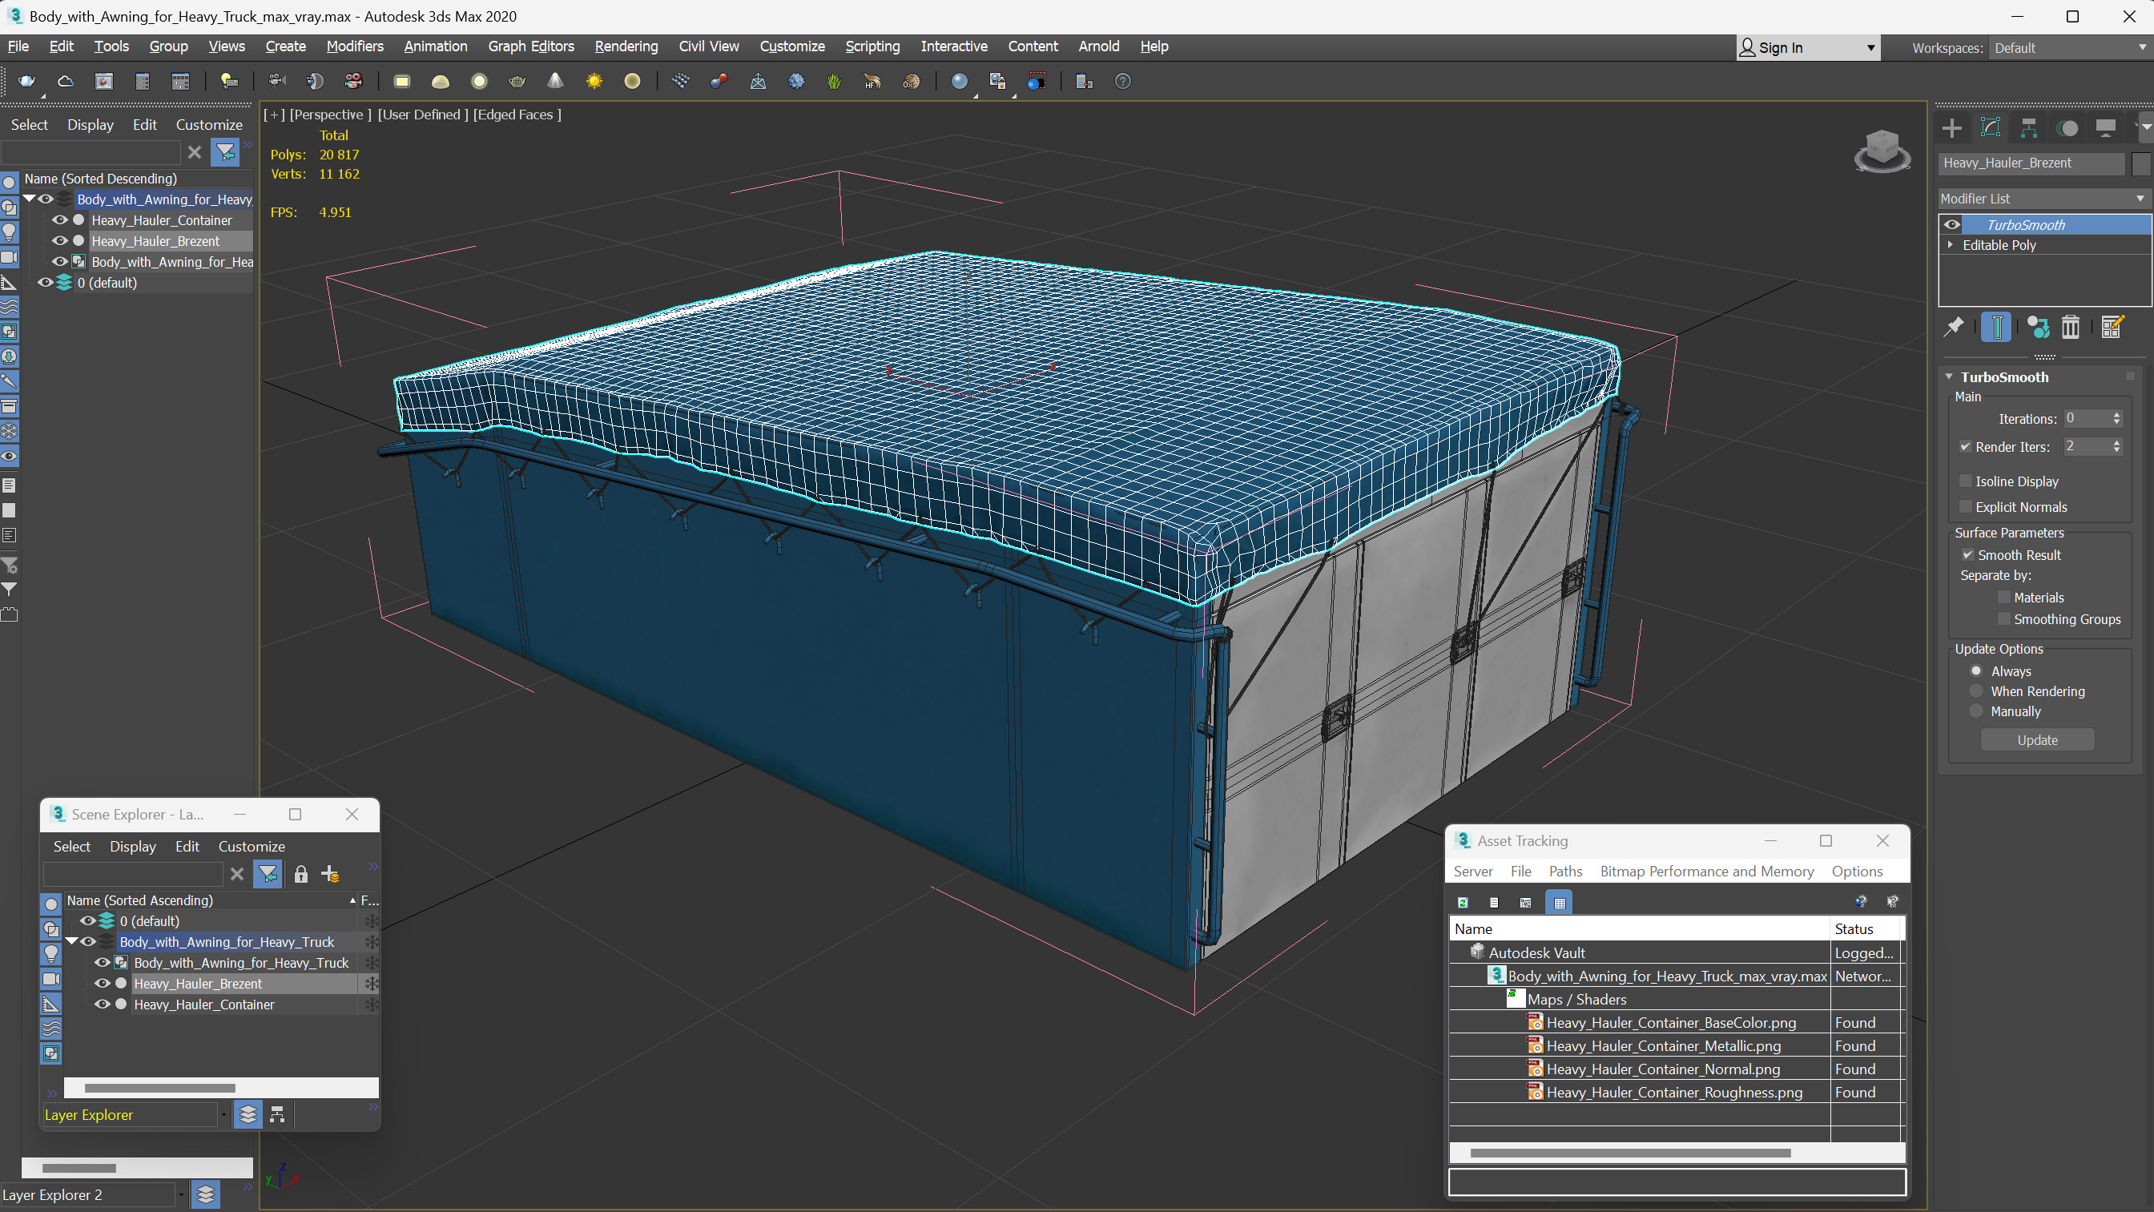This screenshot has width=2154, height=1212.
Task: Open the rendered frame window icon
Action: click(103, 81)
